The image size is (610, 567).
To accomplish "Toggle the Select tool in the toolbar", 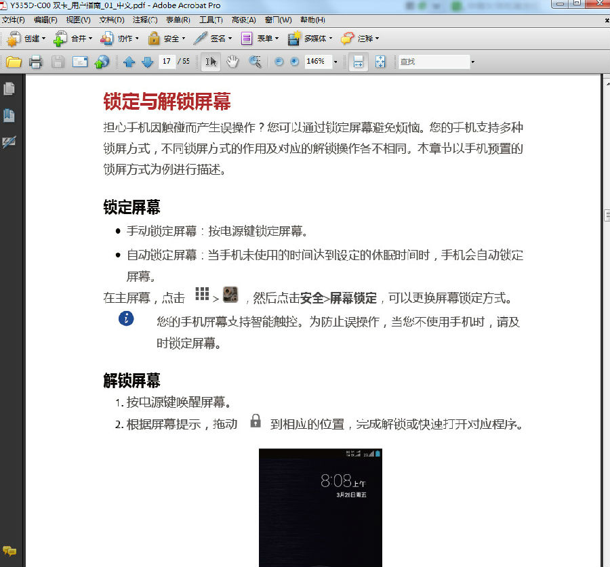I will click(211, 62).
